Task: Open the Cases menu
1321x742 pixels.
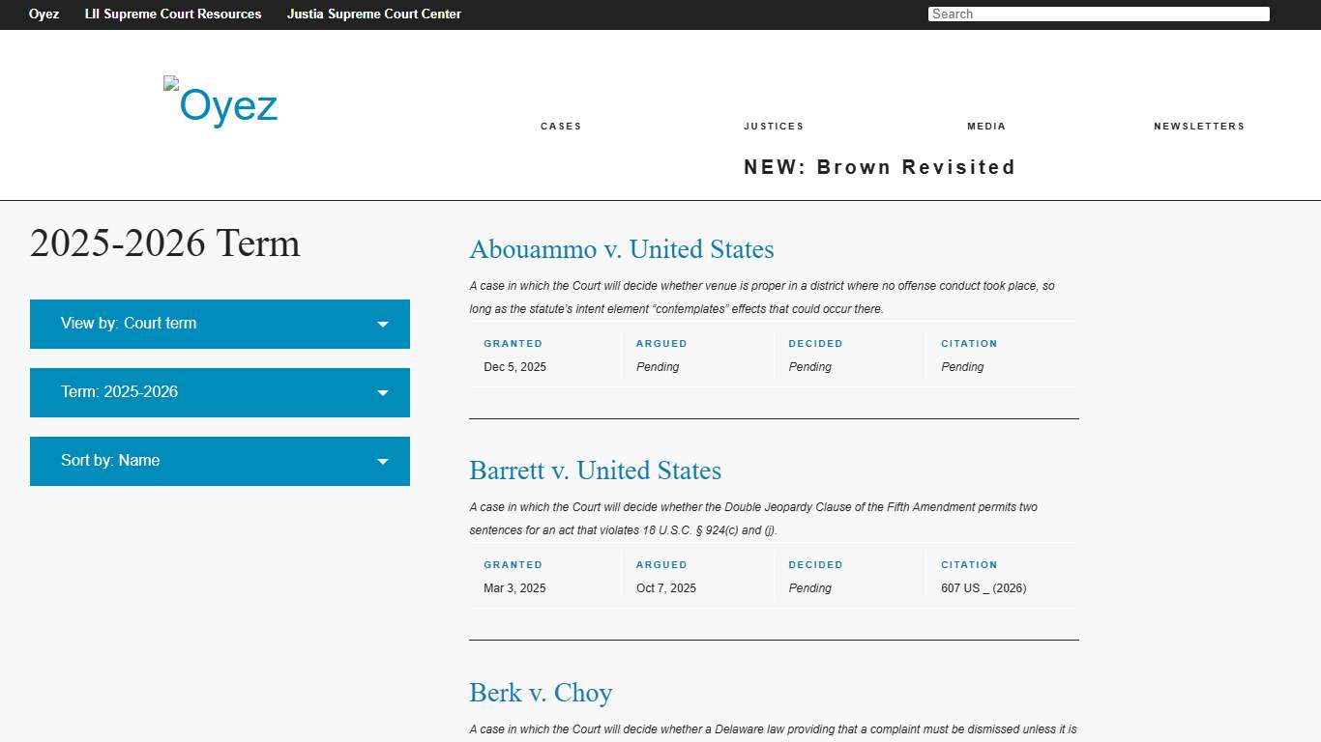Action: click(561, 127)
